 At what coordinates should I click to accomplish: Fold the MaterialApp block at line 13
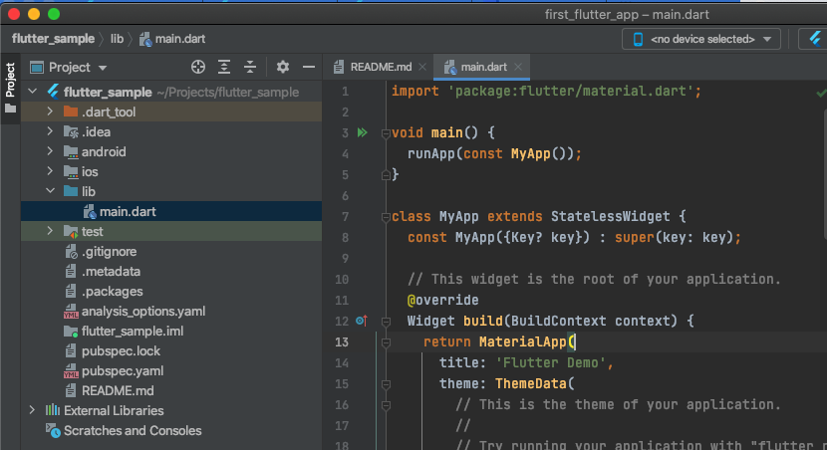(x=386, y=342)
